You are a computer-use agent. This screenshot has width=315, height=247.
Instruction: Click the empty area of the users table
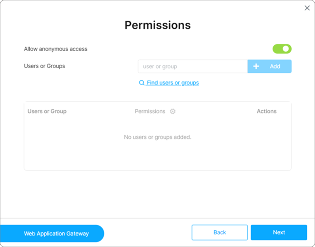157,157
